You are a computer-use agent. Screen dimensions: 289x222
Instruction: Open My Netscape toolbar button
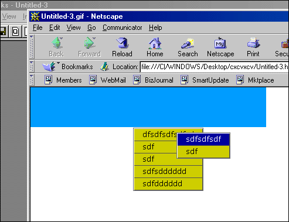click(220, 43)
